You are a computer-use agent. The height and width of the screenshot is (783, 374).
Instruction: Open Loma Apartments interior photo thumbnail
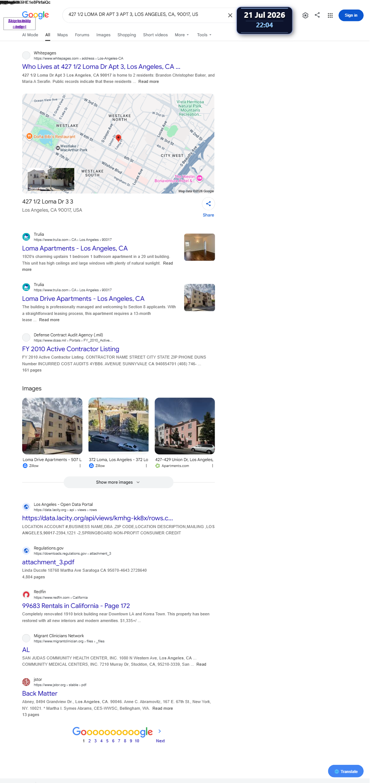point(200,247)
